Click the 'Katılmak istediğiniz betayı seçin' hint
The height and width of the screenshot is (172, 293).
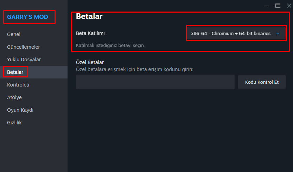[110, 46]
